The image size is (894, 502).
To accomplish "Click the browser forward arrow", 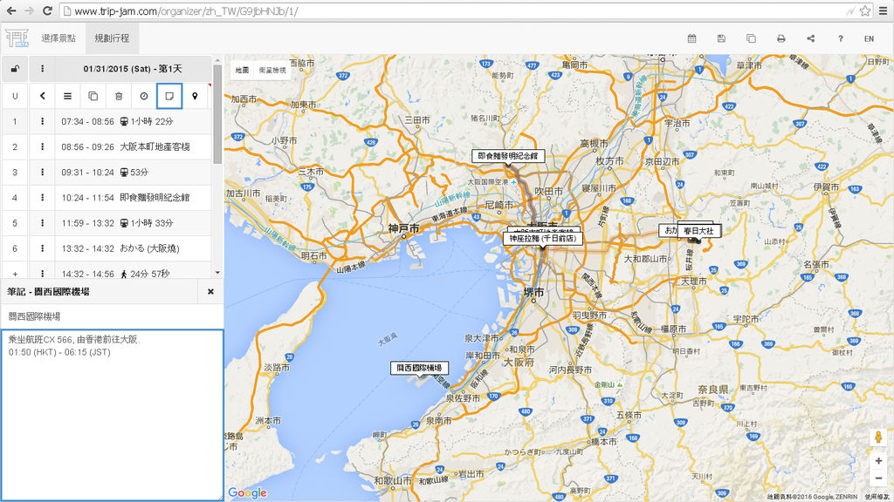I will coord(29,10).
